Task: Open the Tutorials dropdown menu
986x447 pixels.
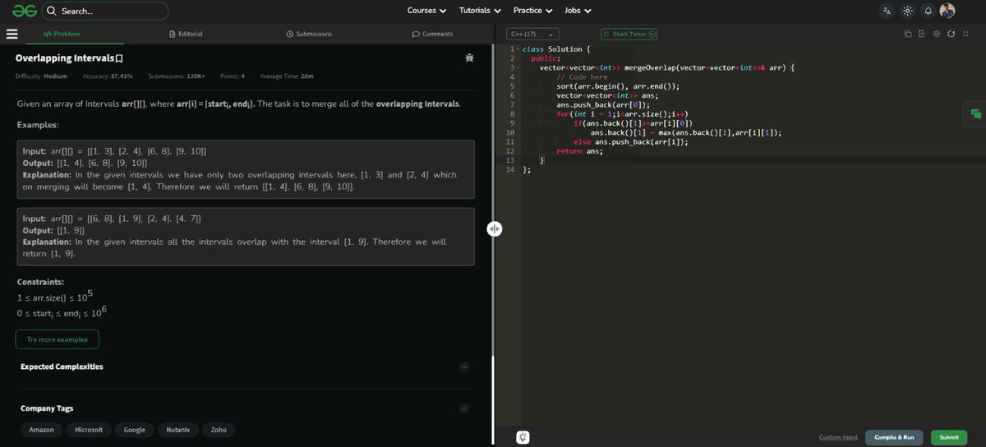Action: (x=480, y=12)
